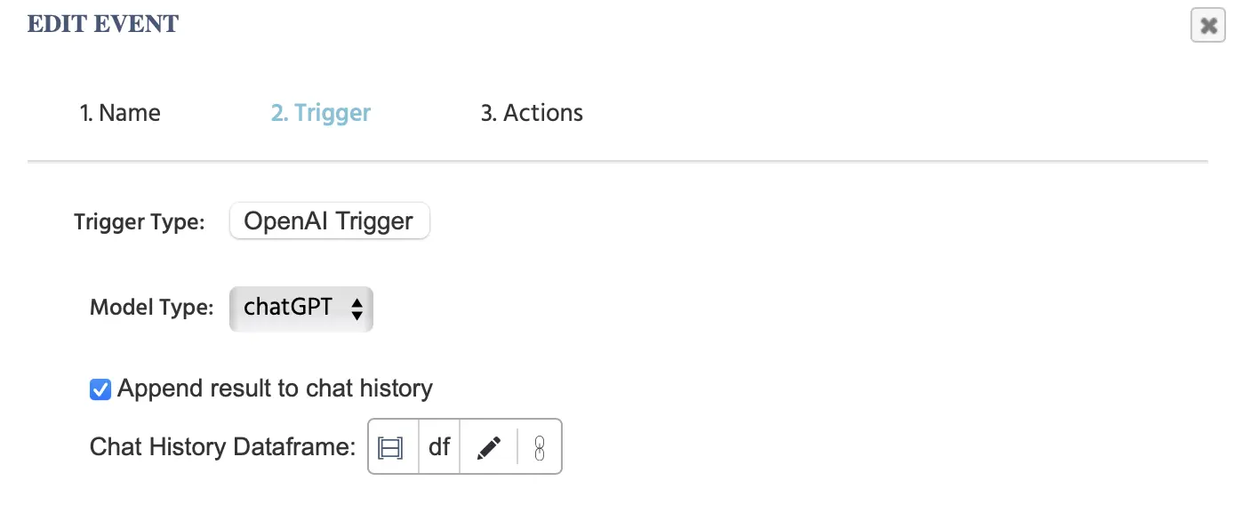Click the 'Trigger Type:' label
The width and height of the screenshot is (1234, 505).
coord(140,222)
